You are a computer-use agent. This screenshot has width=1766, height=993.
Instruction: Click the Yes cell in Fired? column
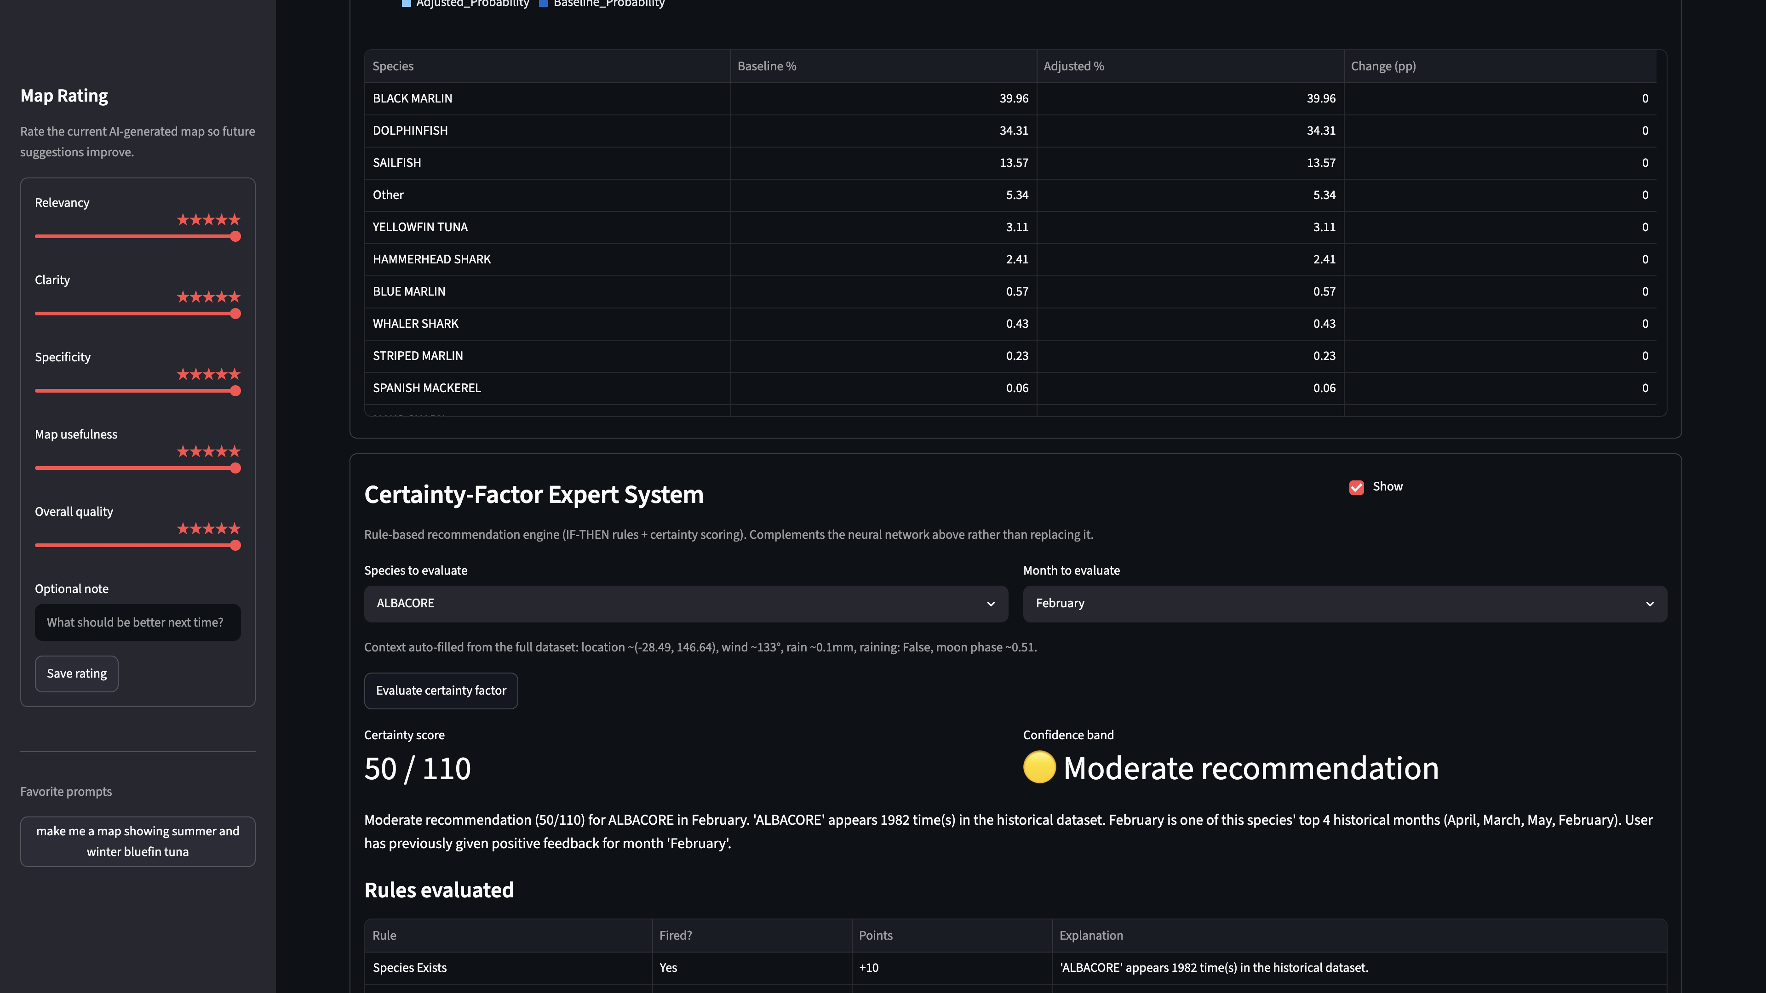(x=751, y=968)
